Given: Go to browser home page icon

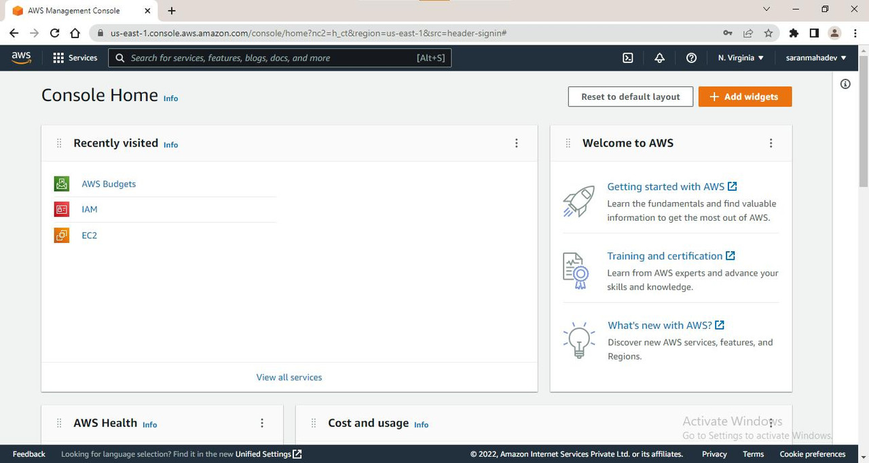Looking at the screenshot, I should coord(75,33).
